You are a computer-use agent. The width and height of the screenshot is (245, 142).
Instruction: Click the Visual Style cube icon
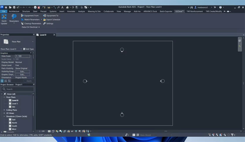click(x=53, y=131)
